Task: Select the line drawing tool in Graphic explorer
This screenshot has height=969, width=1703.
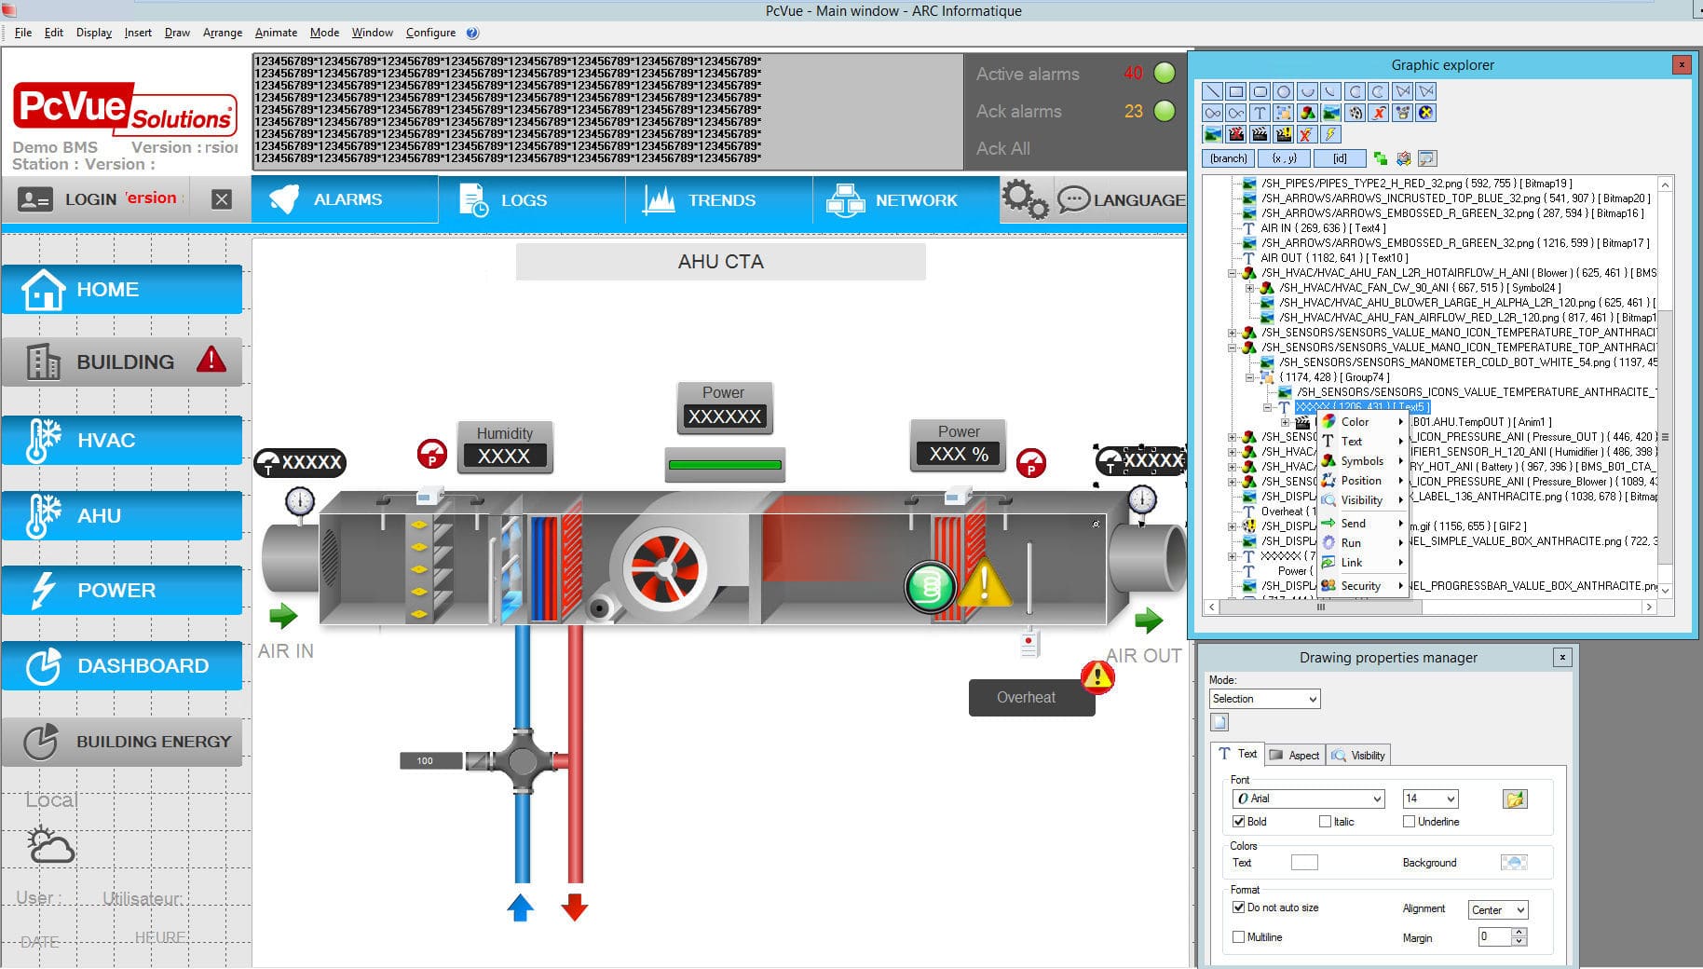Action: click(x=1213, y=90)
